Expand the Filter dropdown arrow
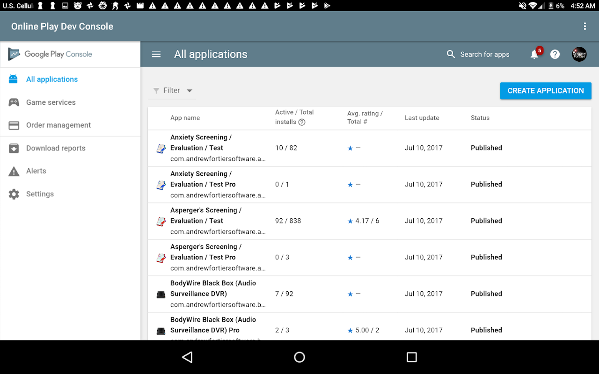The height and width of the screenshot is (374, 599). click(190, 91)
